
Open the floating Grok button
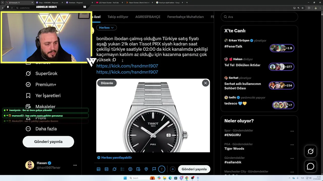tap(310, 151)
